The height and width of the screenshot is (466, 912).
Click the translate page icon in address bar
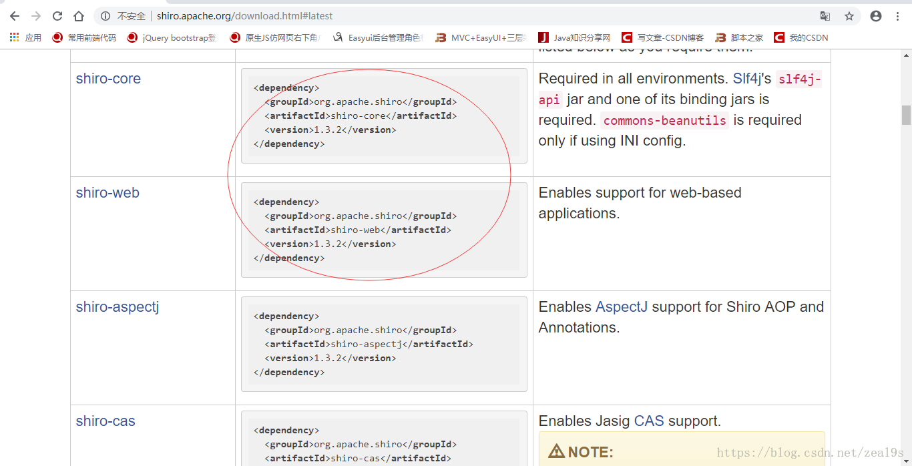coord(825,16)
